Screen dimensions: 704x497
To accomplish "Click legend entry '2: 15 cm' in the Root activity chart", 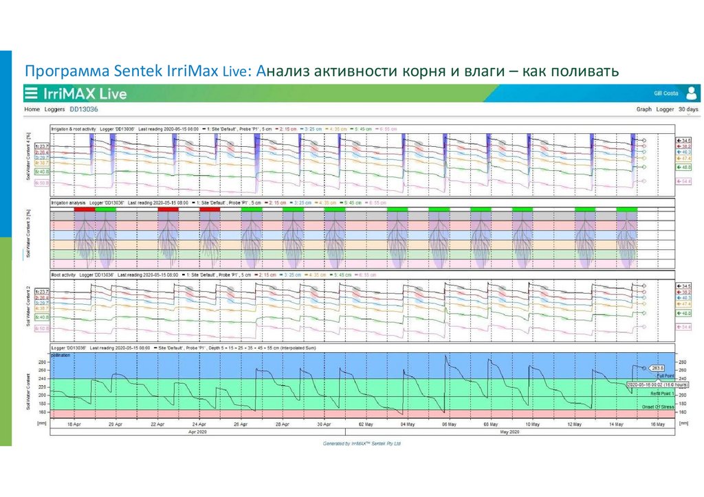I will [265, 275].
